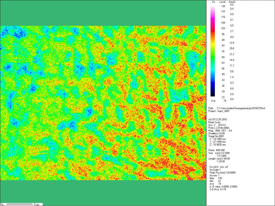Screen dimensions: 275x206
Task: Select level value "56" in legend
Action: pyautogui.click(x=223, y=68)
